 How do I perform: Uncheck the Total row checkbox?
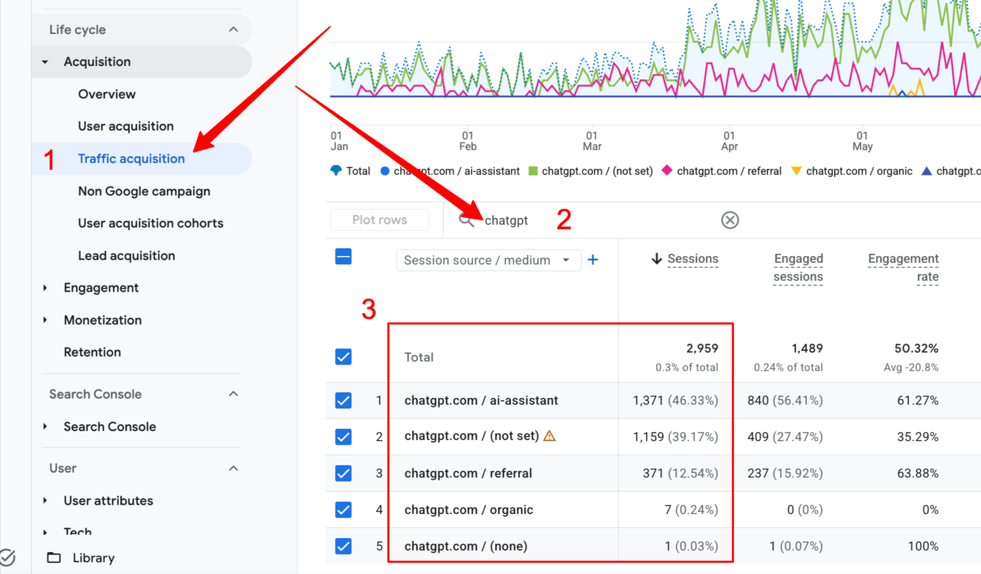(343, 357)
